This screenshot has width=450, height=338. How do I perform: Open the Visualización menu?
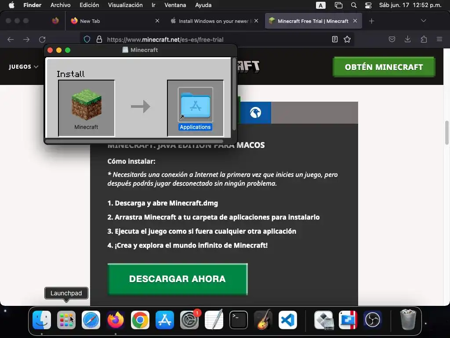tap(125, 5)
